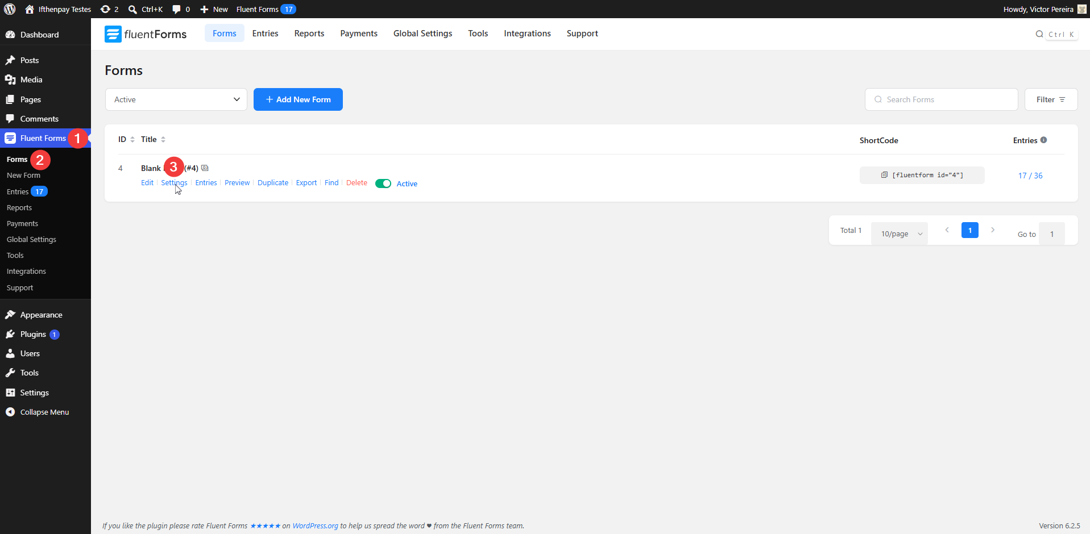Expand the 10/page size dropdown
1090x534 pixels.
pos(900,233)
